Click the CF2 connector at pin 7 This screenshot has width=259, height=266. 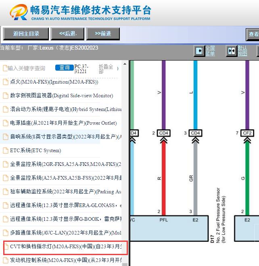(247, 133)
